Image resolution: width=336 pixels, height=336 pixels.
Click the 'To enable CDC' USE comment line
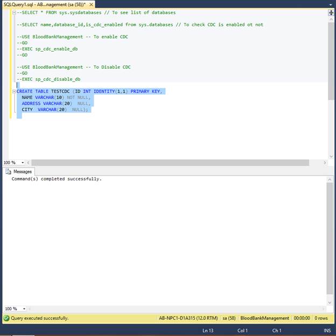click(73, 37)
